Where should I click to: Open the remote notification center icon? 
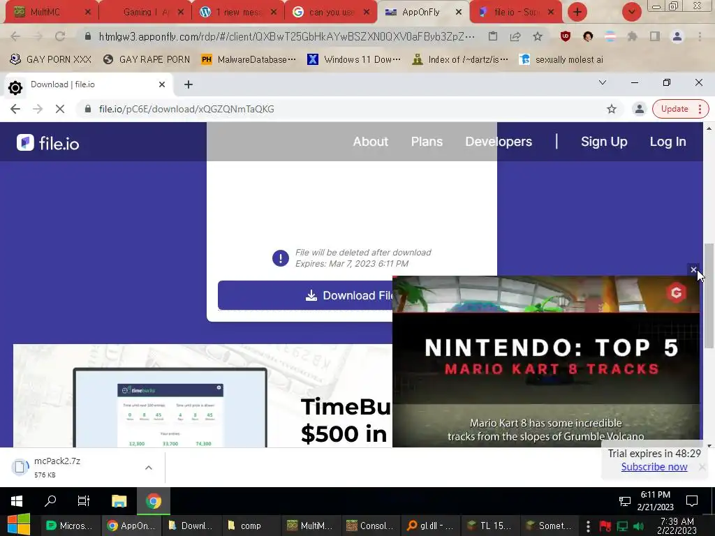[692, 501]
